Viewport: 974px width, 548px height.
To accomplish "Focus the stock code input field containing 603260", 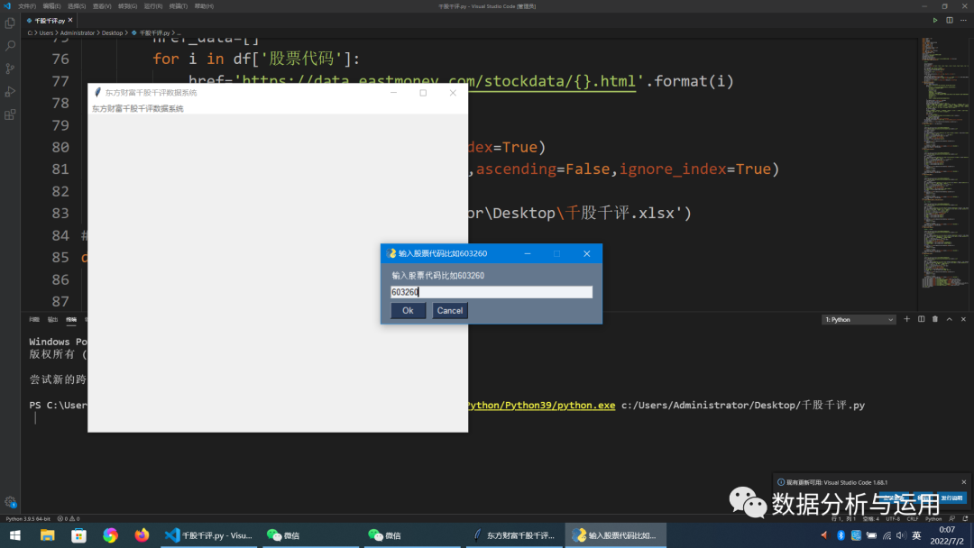I will pos(492,292).
